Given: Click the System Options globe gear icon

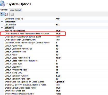Looking at the screenshot, I should tap(3, 3).
